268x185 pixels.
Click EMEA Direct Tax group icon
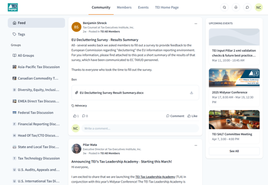point(14,101)
